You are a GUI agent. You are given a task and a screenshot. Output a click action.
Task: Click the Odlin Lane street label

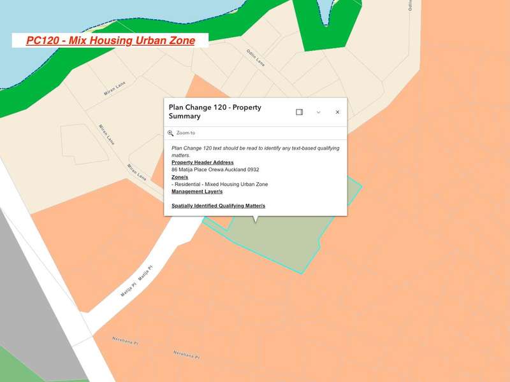click(255, 59)
